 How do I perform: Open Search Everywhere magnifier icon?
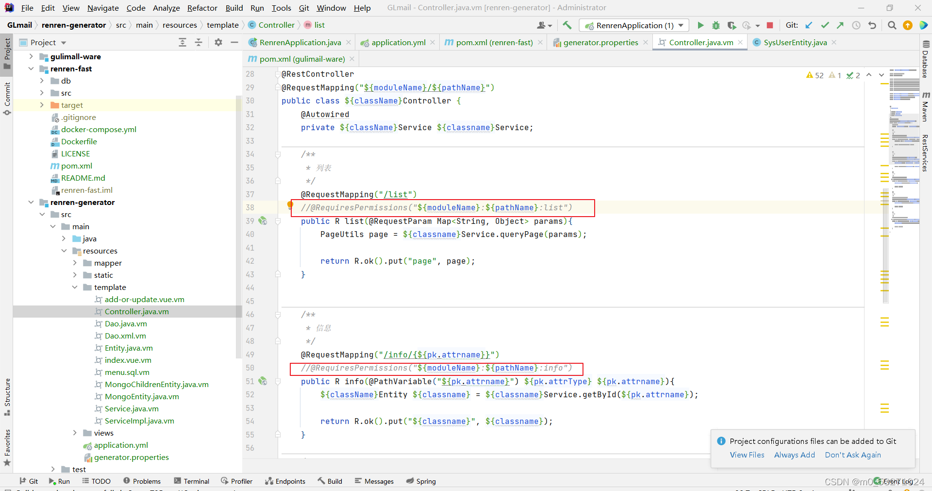click(892, 25)
